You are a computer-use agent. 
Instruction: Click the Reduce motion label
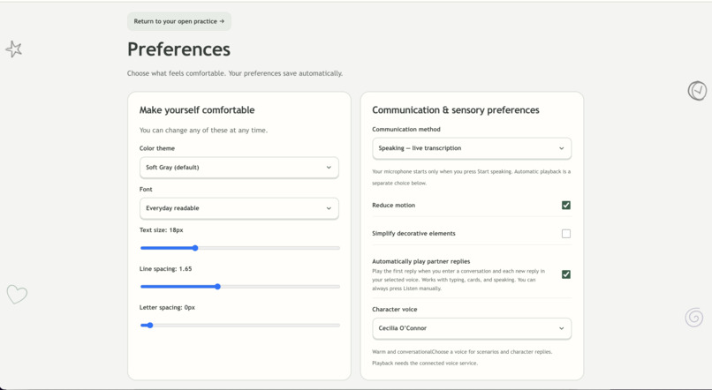point(394,206)
